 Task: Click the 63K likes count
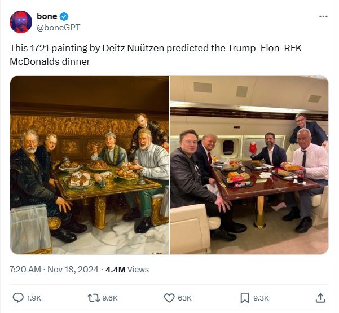pos(185,298)
